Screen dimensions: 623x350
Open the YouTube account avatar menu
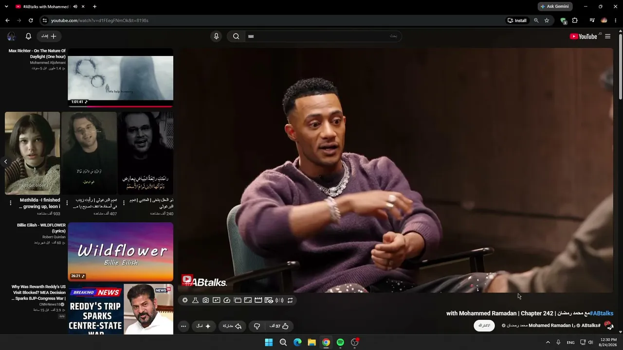11,36
